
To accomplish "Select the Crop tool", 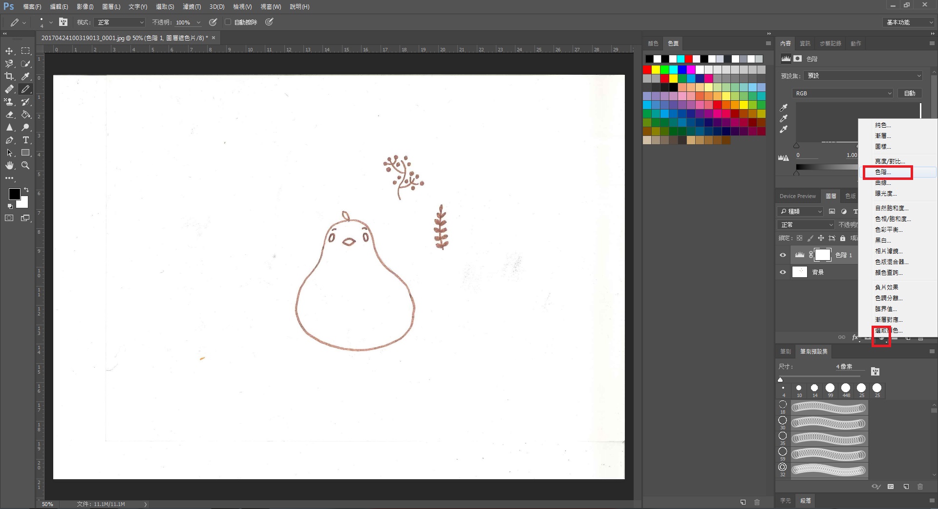I will pyautogui.click(x=9, y=76).
